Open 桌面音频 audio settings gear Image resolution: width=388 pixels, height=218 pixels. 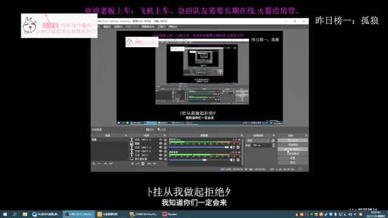238,160
